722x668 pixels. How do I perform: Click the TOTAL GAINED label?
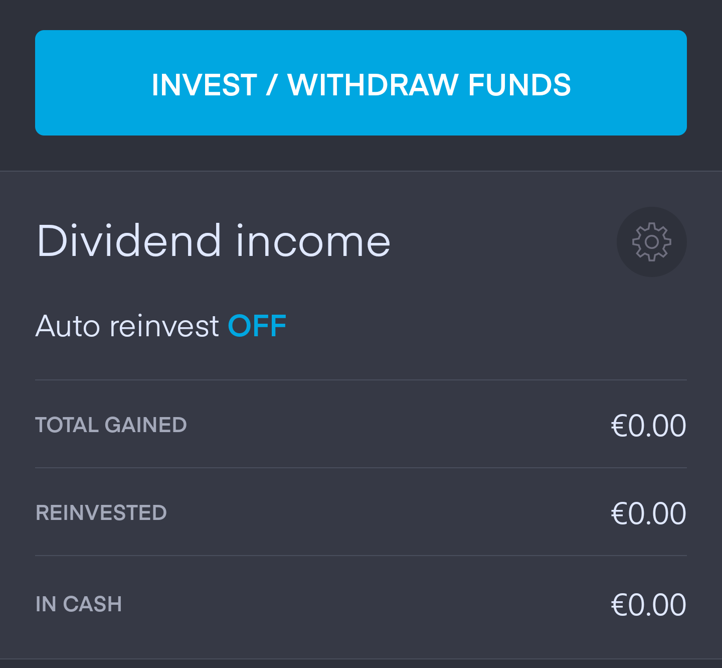111,425
